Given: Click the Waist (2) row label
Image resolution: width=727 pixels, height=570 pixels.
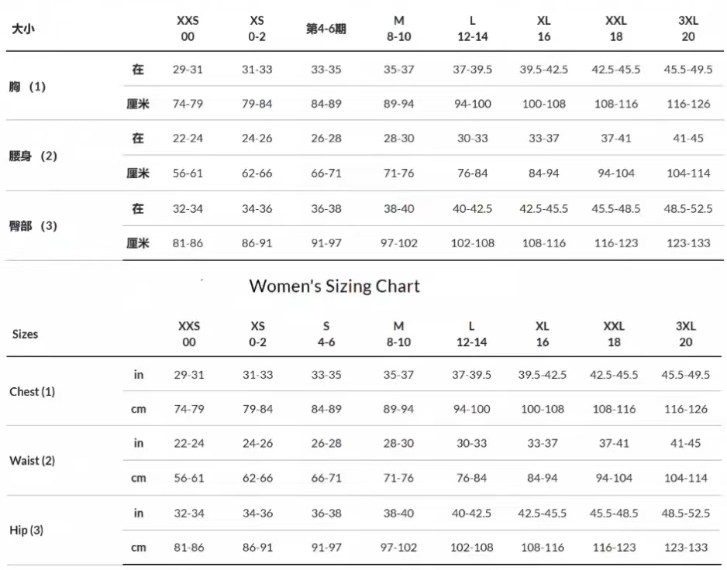Looking at the screenshot, I should tap(32, 461).
